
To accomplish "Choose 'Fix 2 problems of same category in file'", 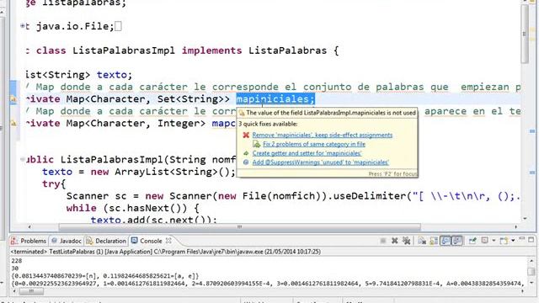I will (x=314, y=144).
